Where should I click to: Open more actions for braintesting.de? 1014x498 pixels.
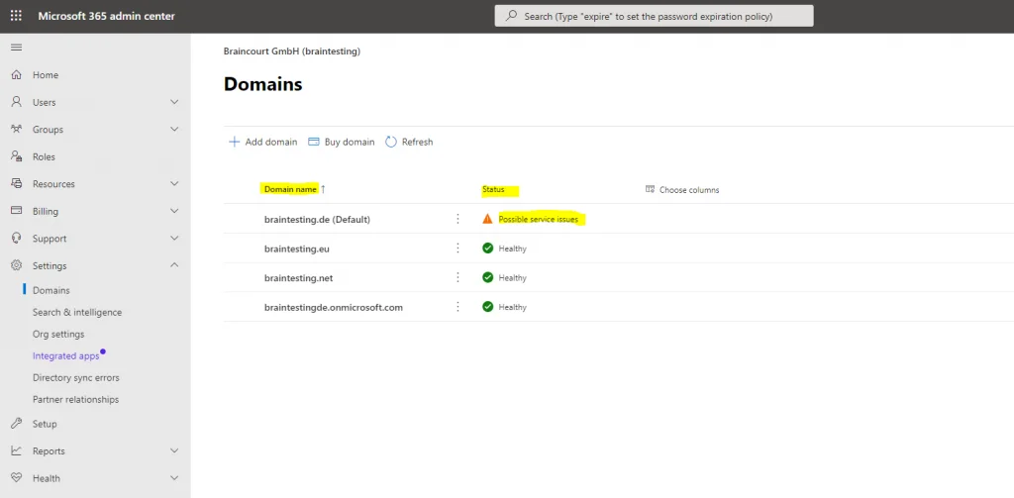(x=457, y=219)
